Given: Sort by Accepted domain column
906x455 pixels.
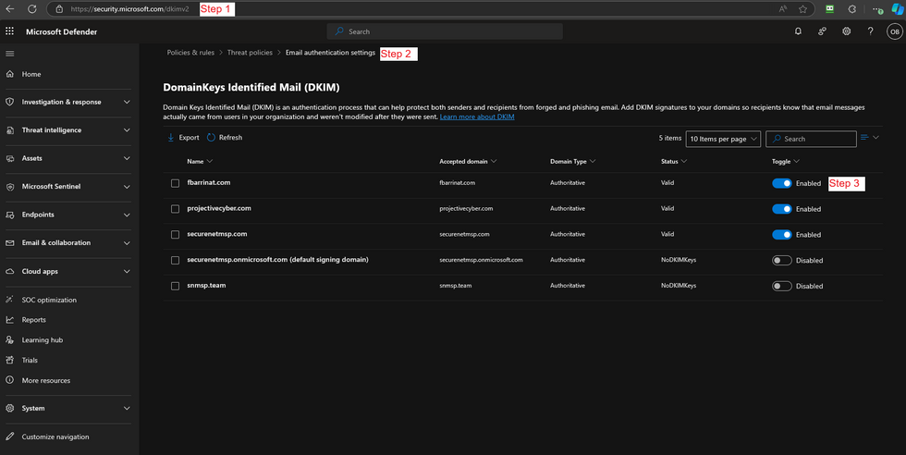Looking at the screenshot, I should [x=468, y=161].
